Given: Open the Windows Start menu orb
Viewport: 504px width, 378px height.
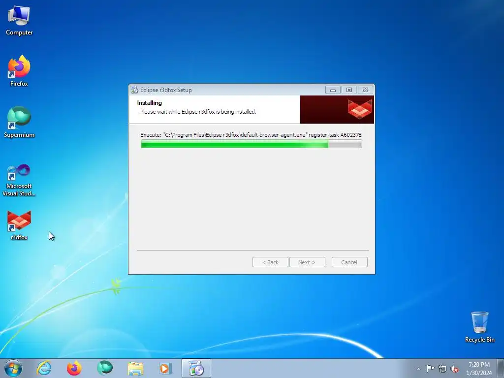Looking at the screenshot, I should click(13, 368).
